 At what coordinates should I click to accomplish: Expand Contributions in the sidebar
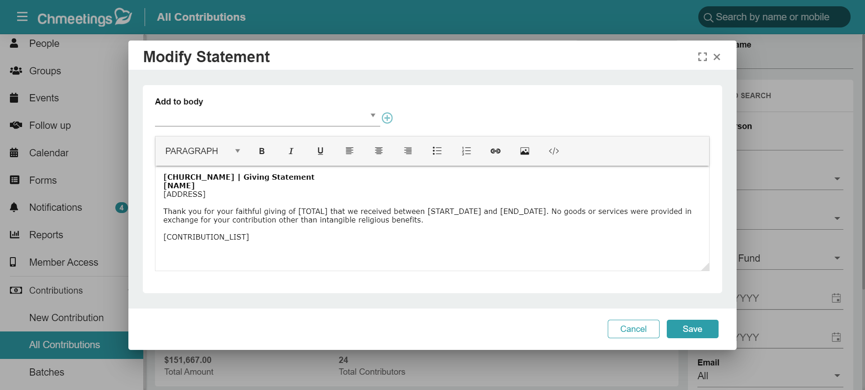tap(56, 290)
